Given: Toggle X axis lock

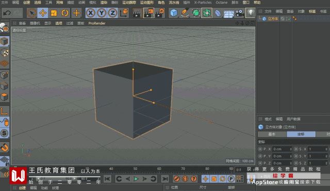Looking at the screenshot, I should point(91,13).
